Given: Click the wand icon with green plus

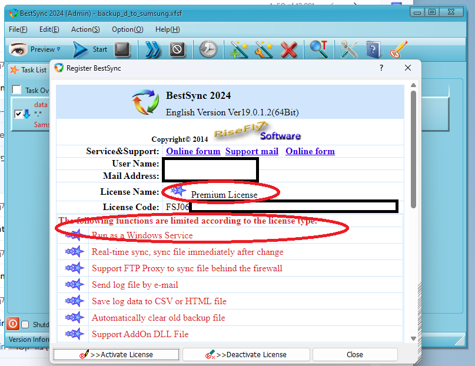Looking at the screenshot, I should coord(239,49).
